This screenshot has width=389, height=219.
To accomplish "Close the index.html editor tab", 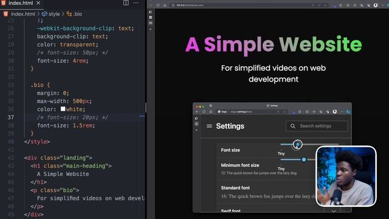I will 38,3.
